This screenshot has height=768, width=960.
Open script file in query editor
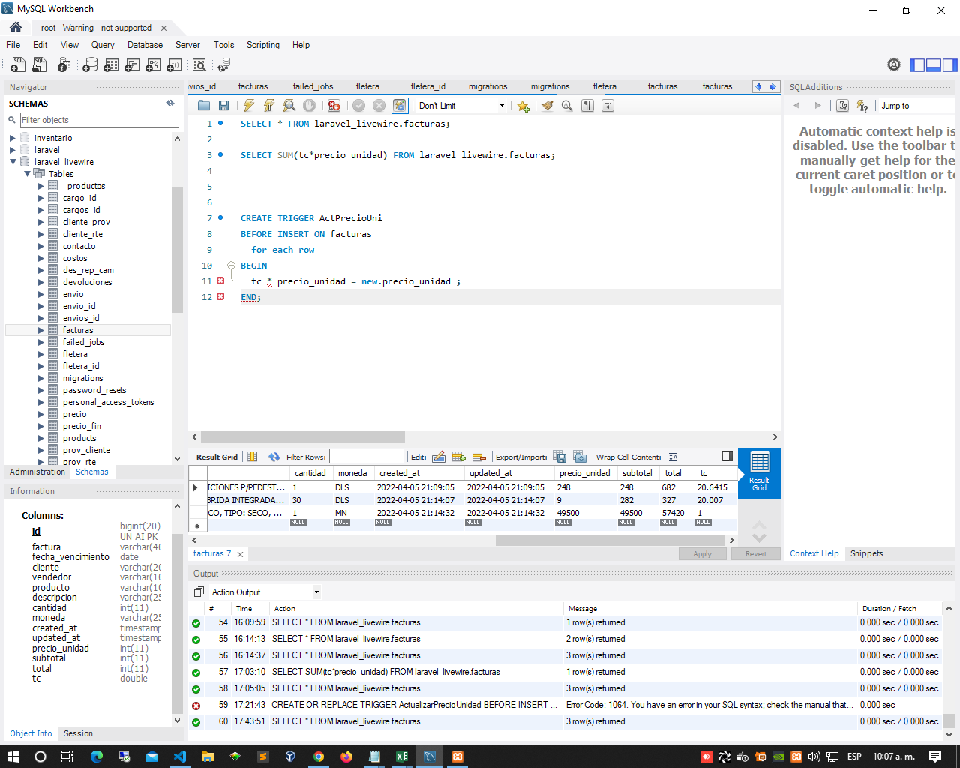pyautogui.click(x=204, y=106)
